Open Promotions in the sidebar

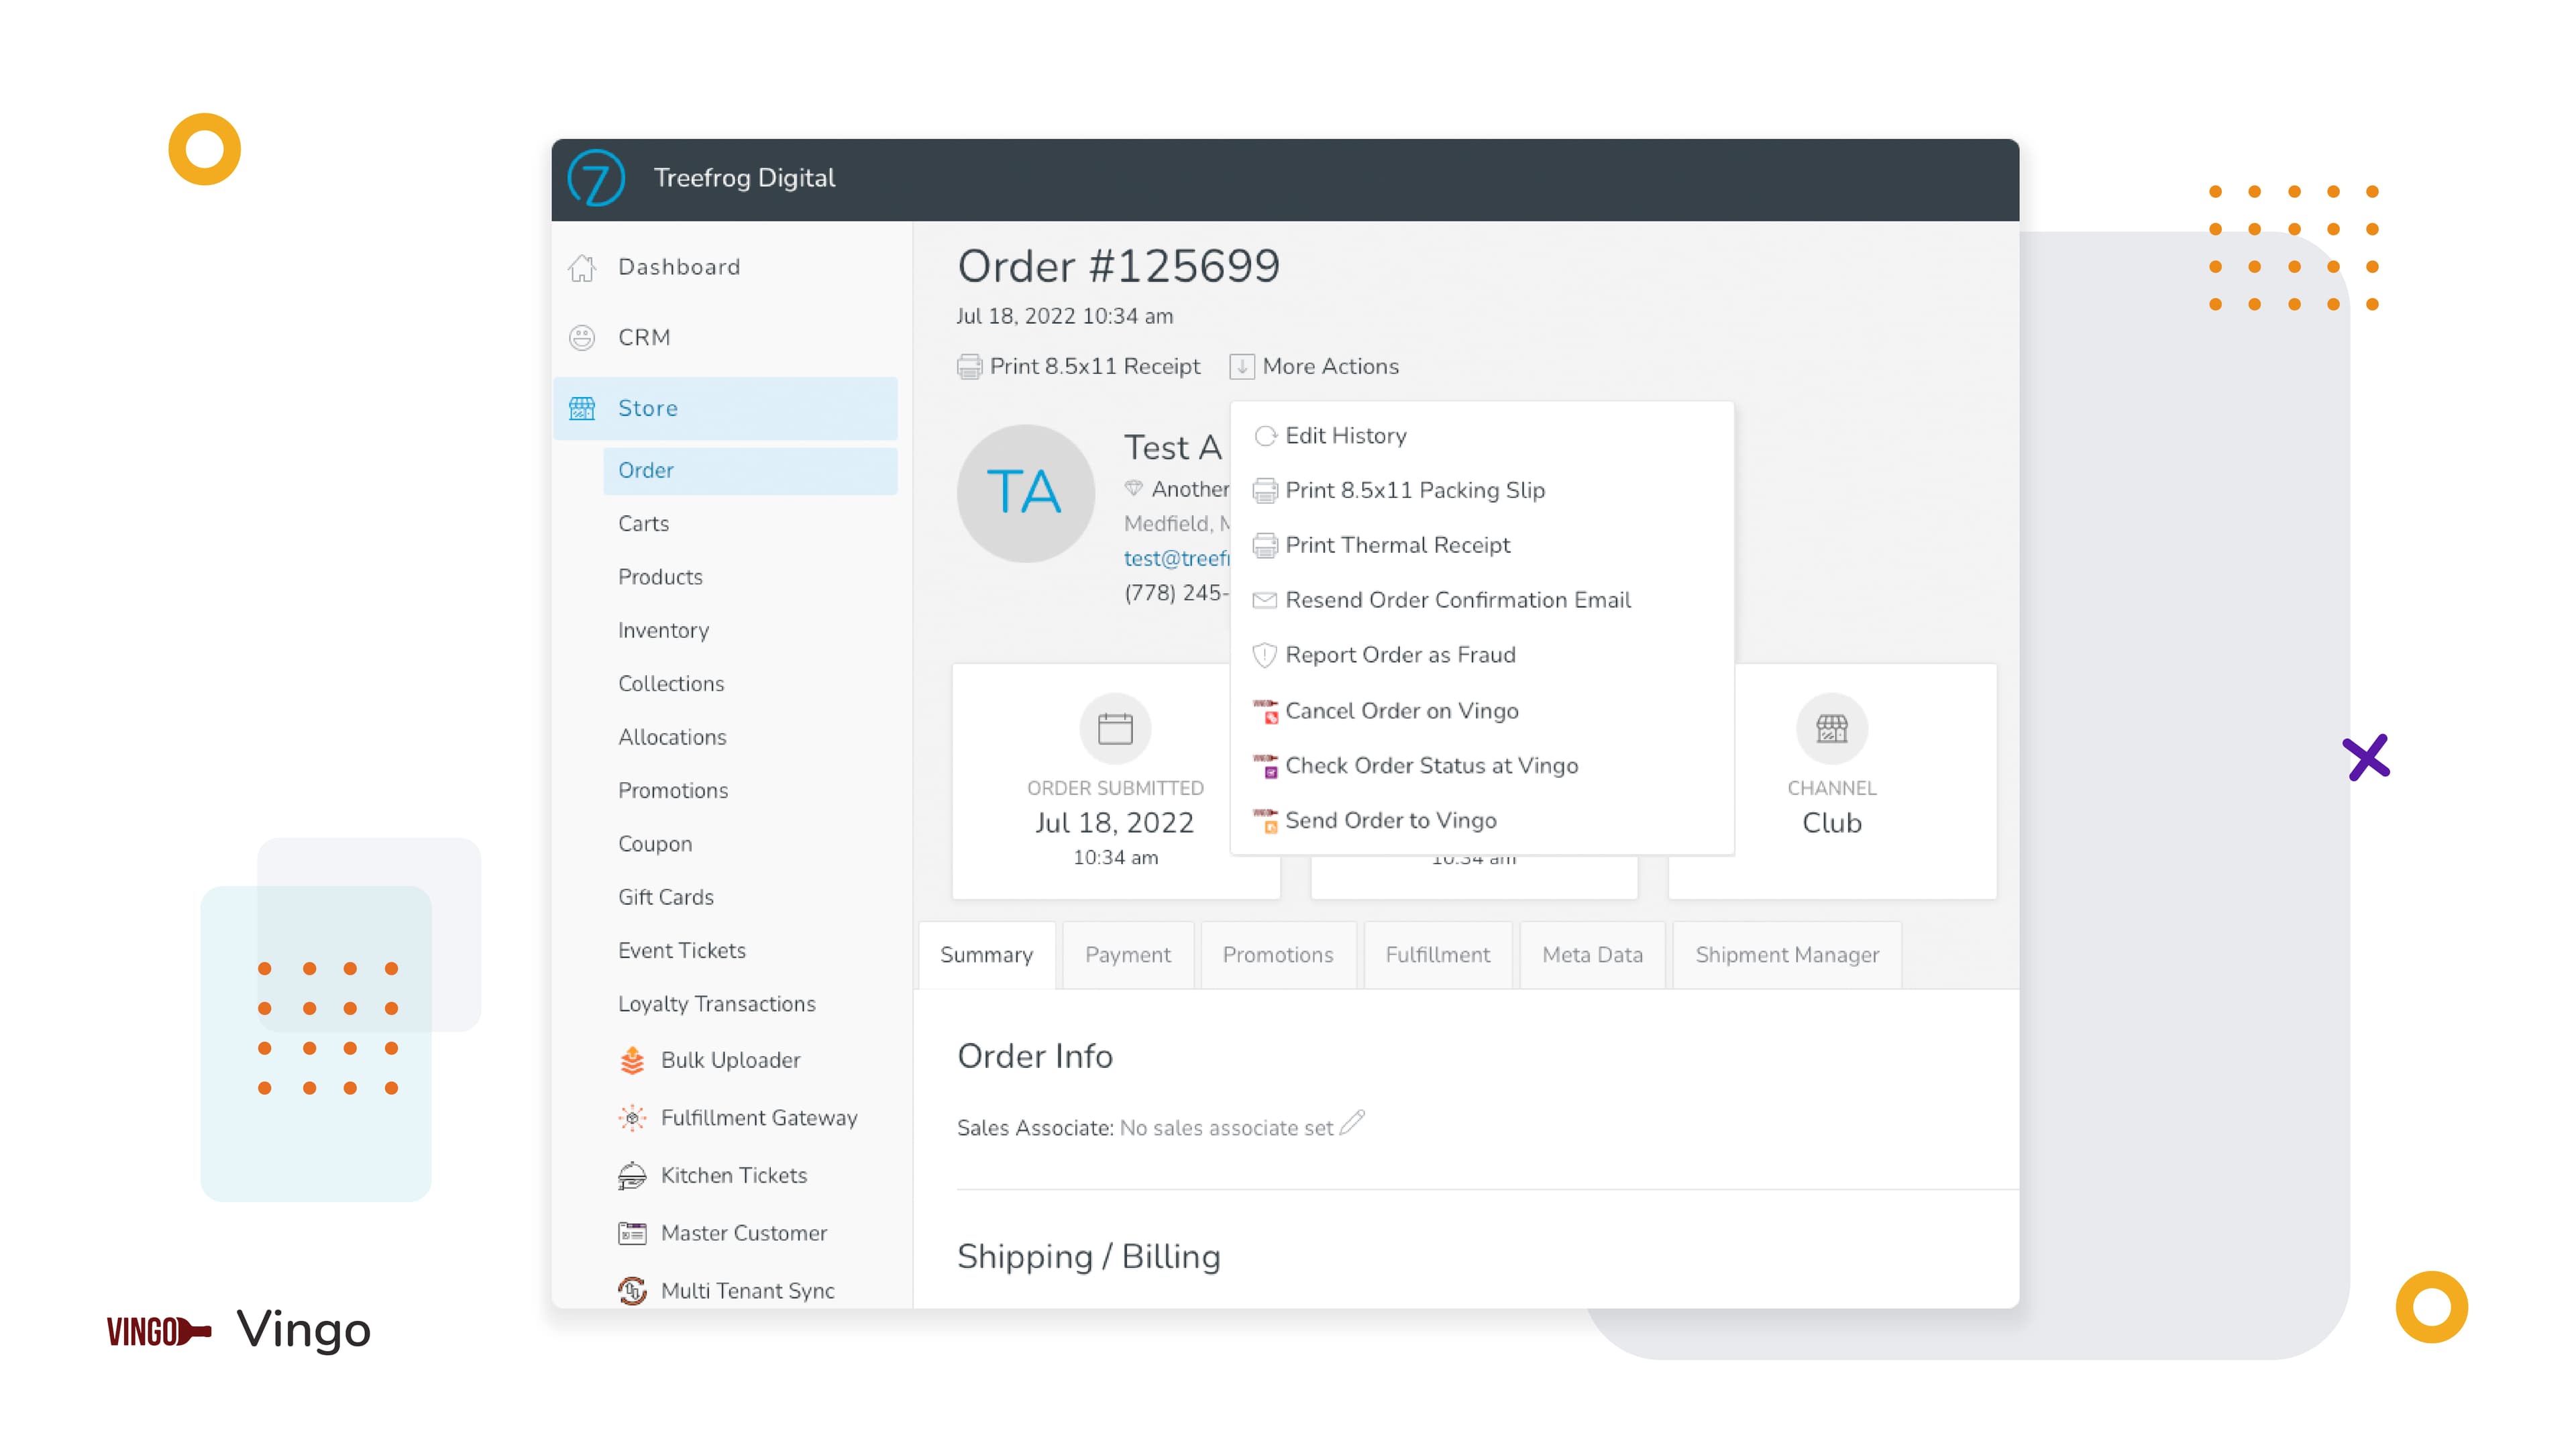[673, 791]
